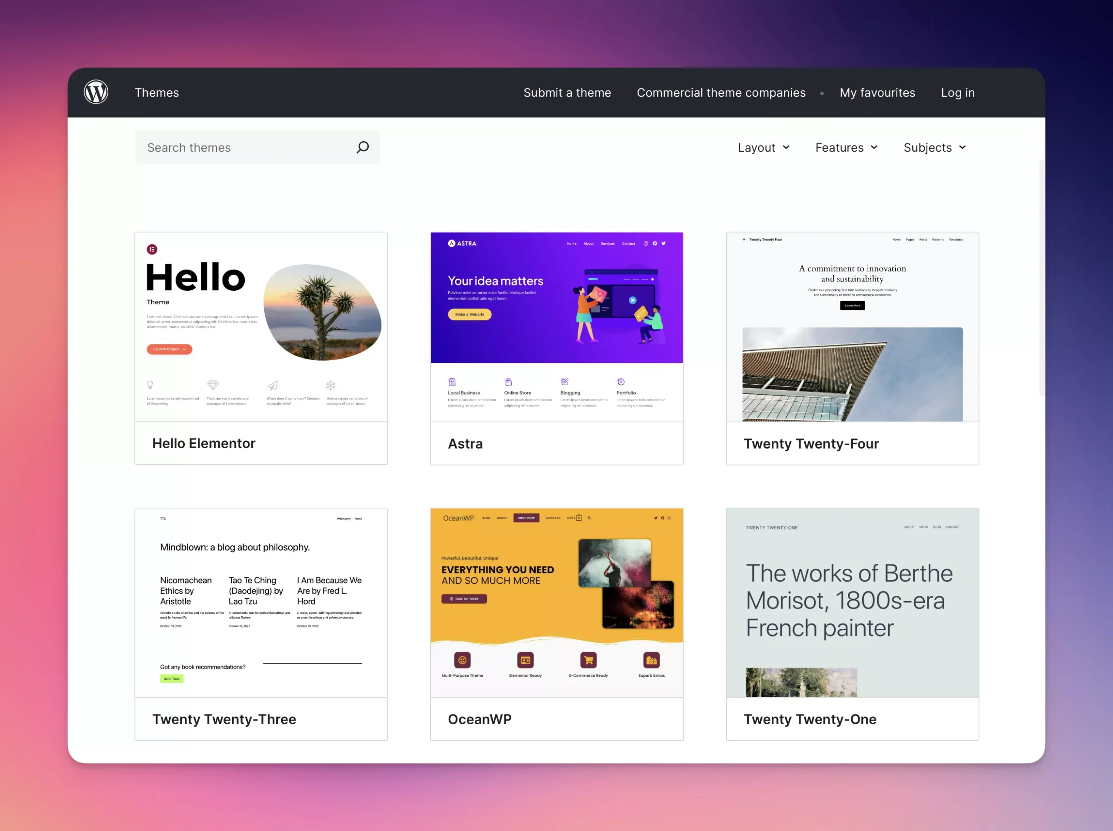1113x831 pixels.
Task: Expand the Features dropdown filter
Action: [846, 148]
